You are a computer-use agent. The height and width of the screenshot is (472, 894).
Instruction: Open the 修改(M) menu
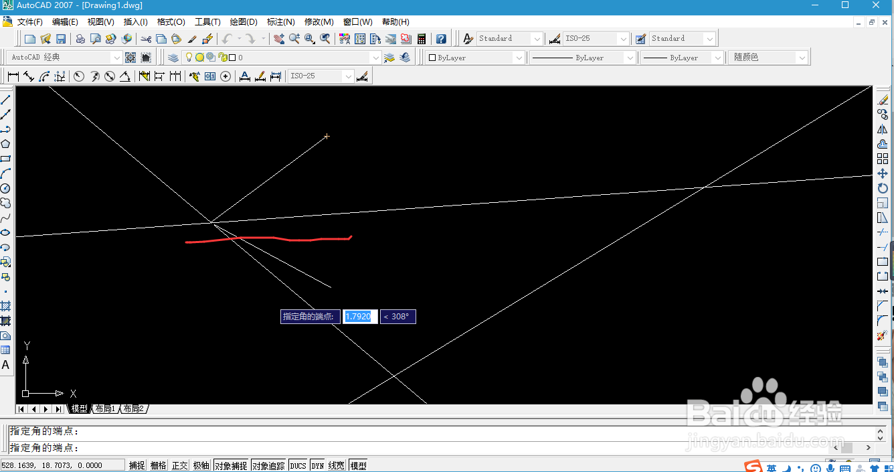(319, 22)
